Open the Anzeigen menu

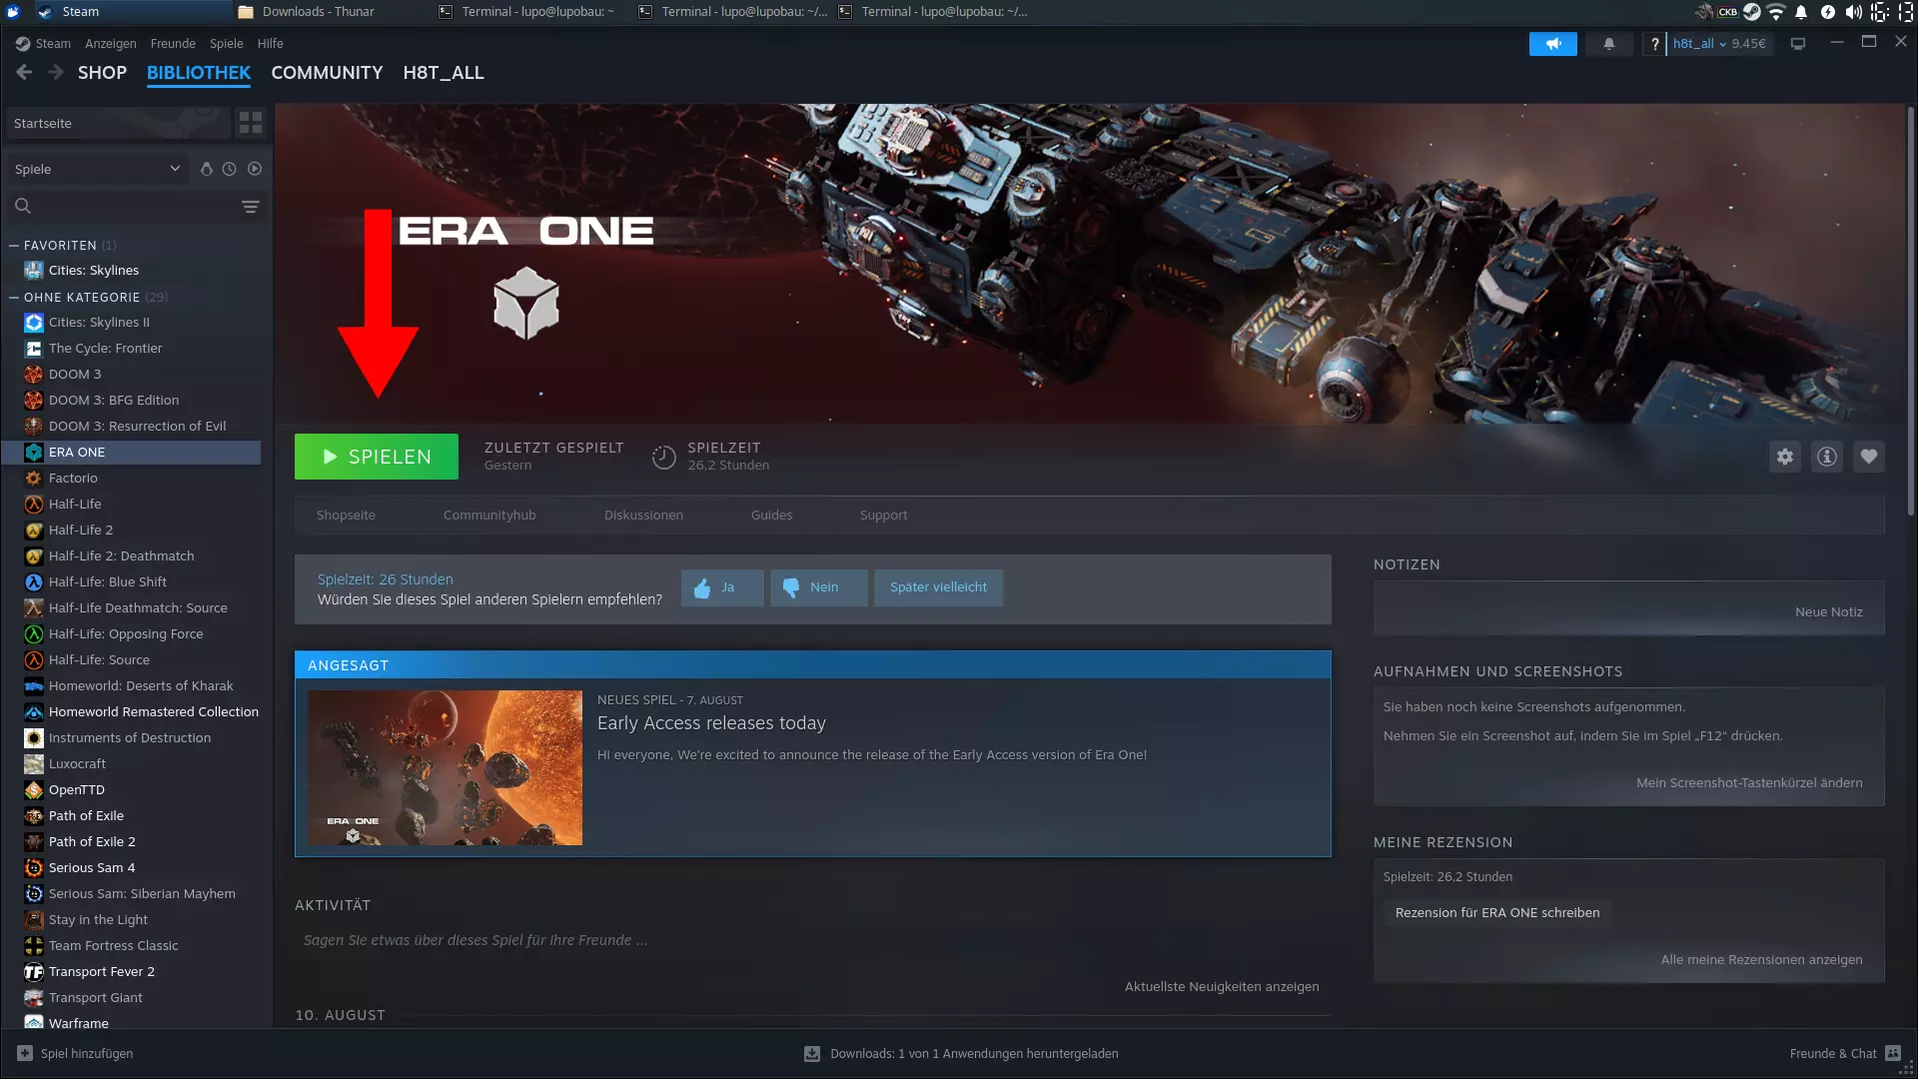coord(110,44)
